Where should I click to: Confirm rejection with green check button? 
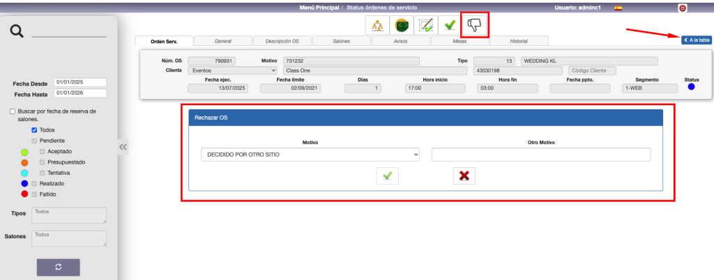[x=387, y=176]
